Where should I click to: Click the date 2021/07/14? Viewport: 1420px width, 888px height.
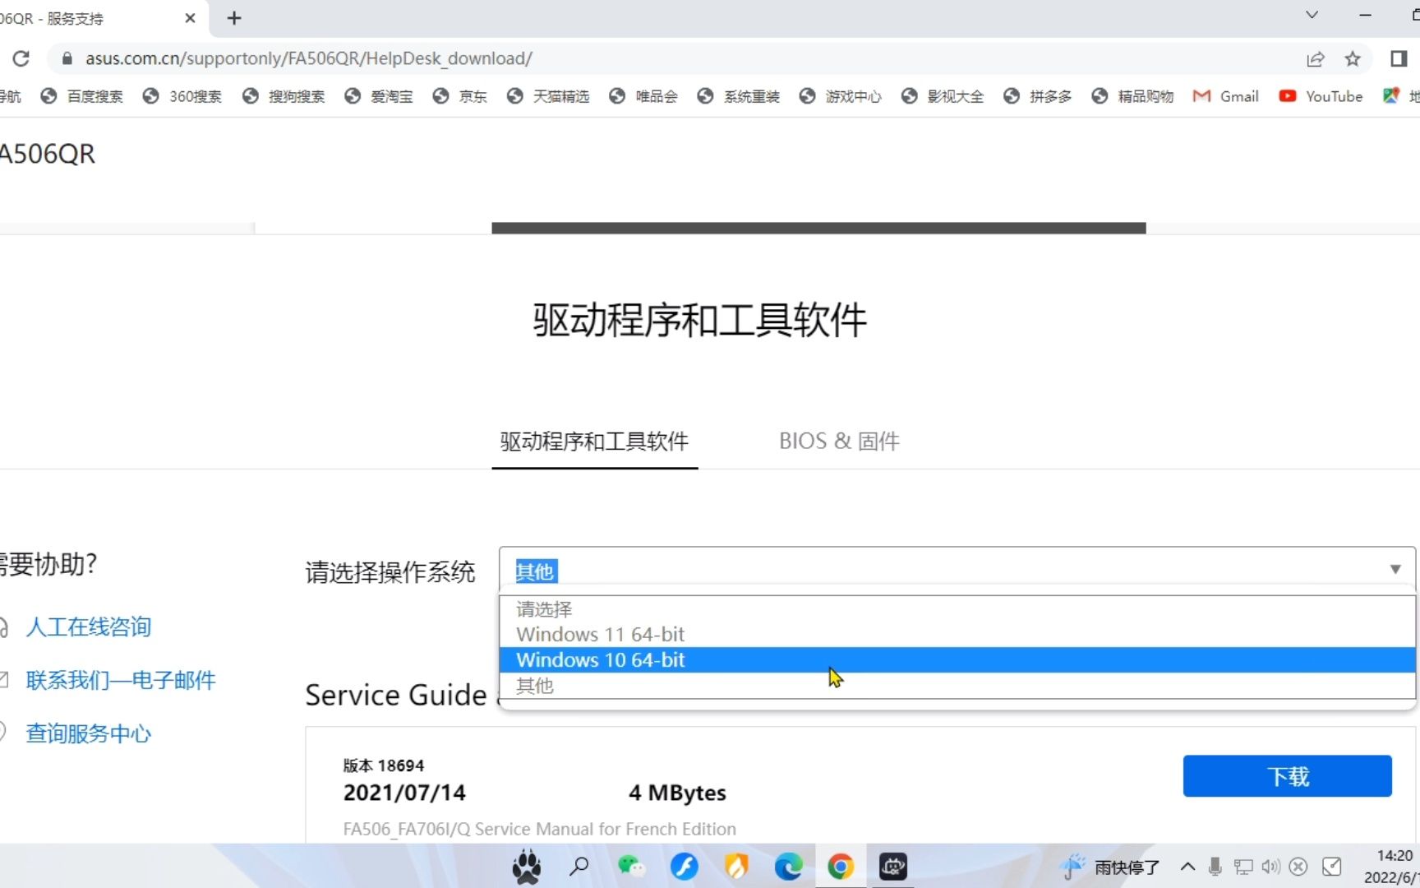click(404, 793)
